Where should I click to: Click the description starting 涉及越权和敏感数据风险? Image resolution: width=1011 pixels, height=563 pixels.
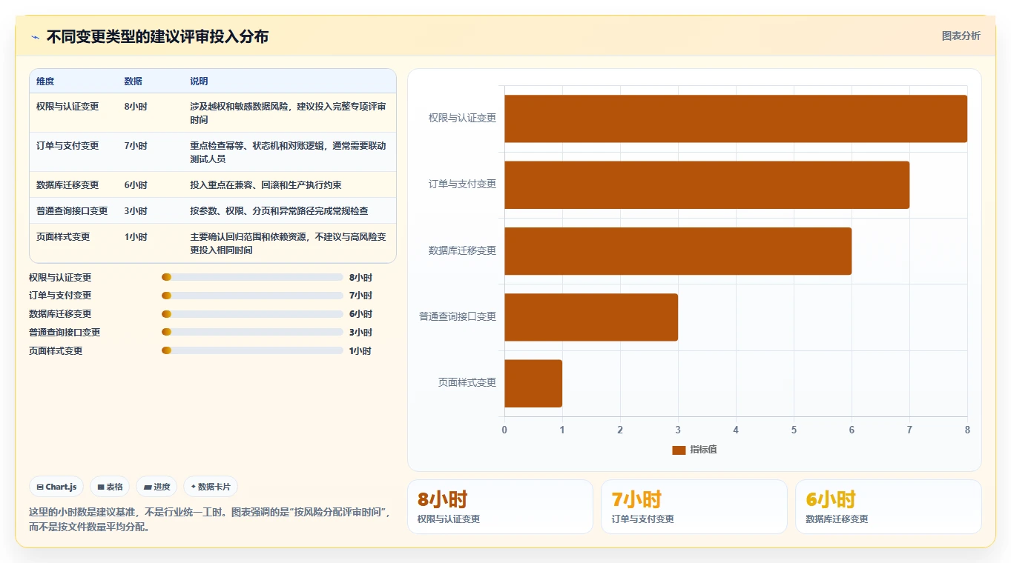point(288,113)
